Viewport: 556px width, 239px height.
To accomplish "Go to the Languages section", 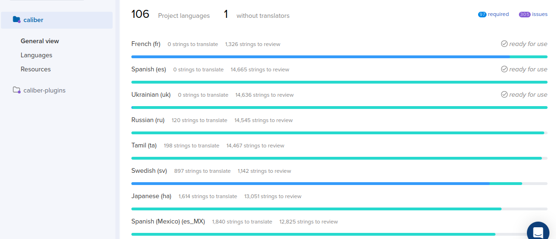I will [37, 55].
